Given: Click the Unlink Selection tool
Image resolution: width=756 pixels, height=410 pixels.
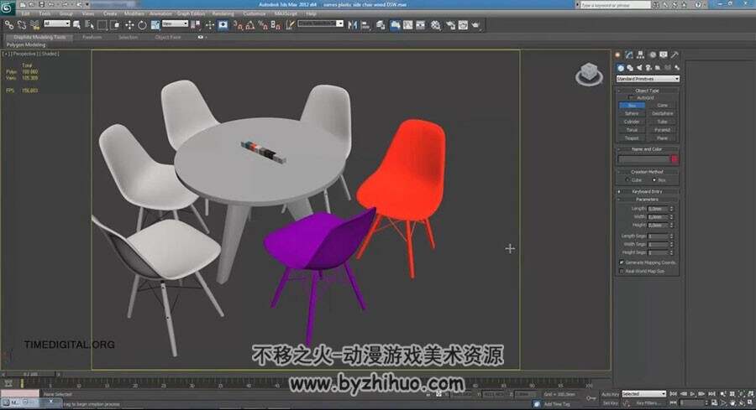Looking at the screenshot, I should 22,24.
